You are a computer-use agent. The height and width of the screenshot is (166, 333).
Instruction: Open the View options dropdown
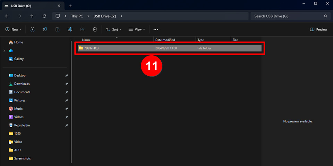137,29
